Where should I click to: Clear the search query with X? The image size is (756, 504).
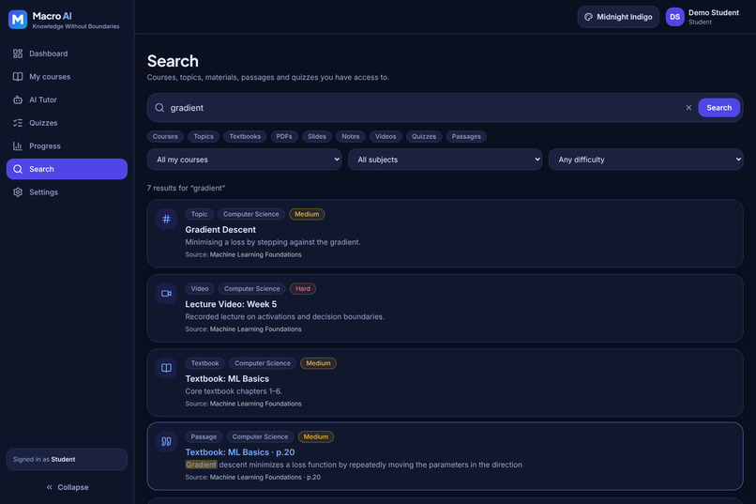(688, 108)
